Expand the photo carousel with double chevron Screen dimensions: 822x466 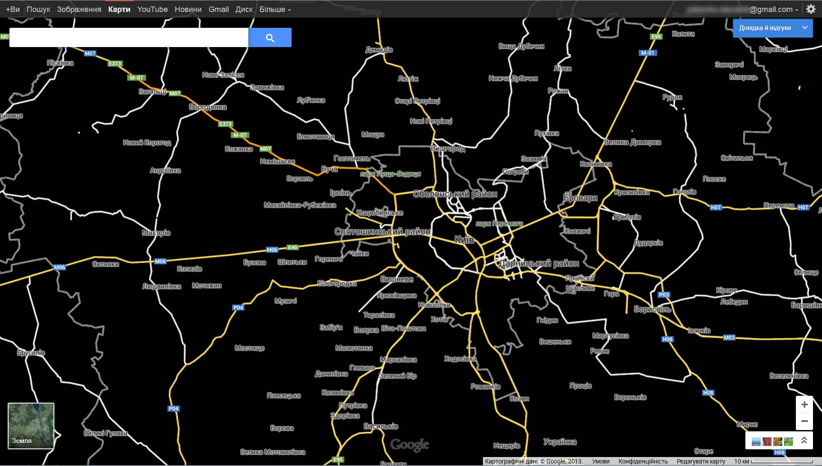click(x=804, y=440)
